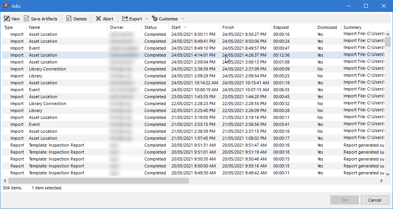Select the first Library Connection import row
393x209 pixels.
click(x=47, y=69)
